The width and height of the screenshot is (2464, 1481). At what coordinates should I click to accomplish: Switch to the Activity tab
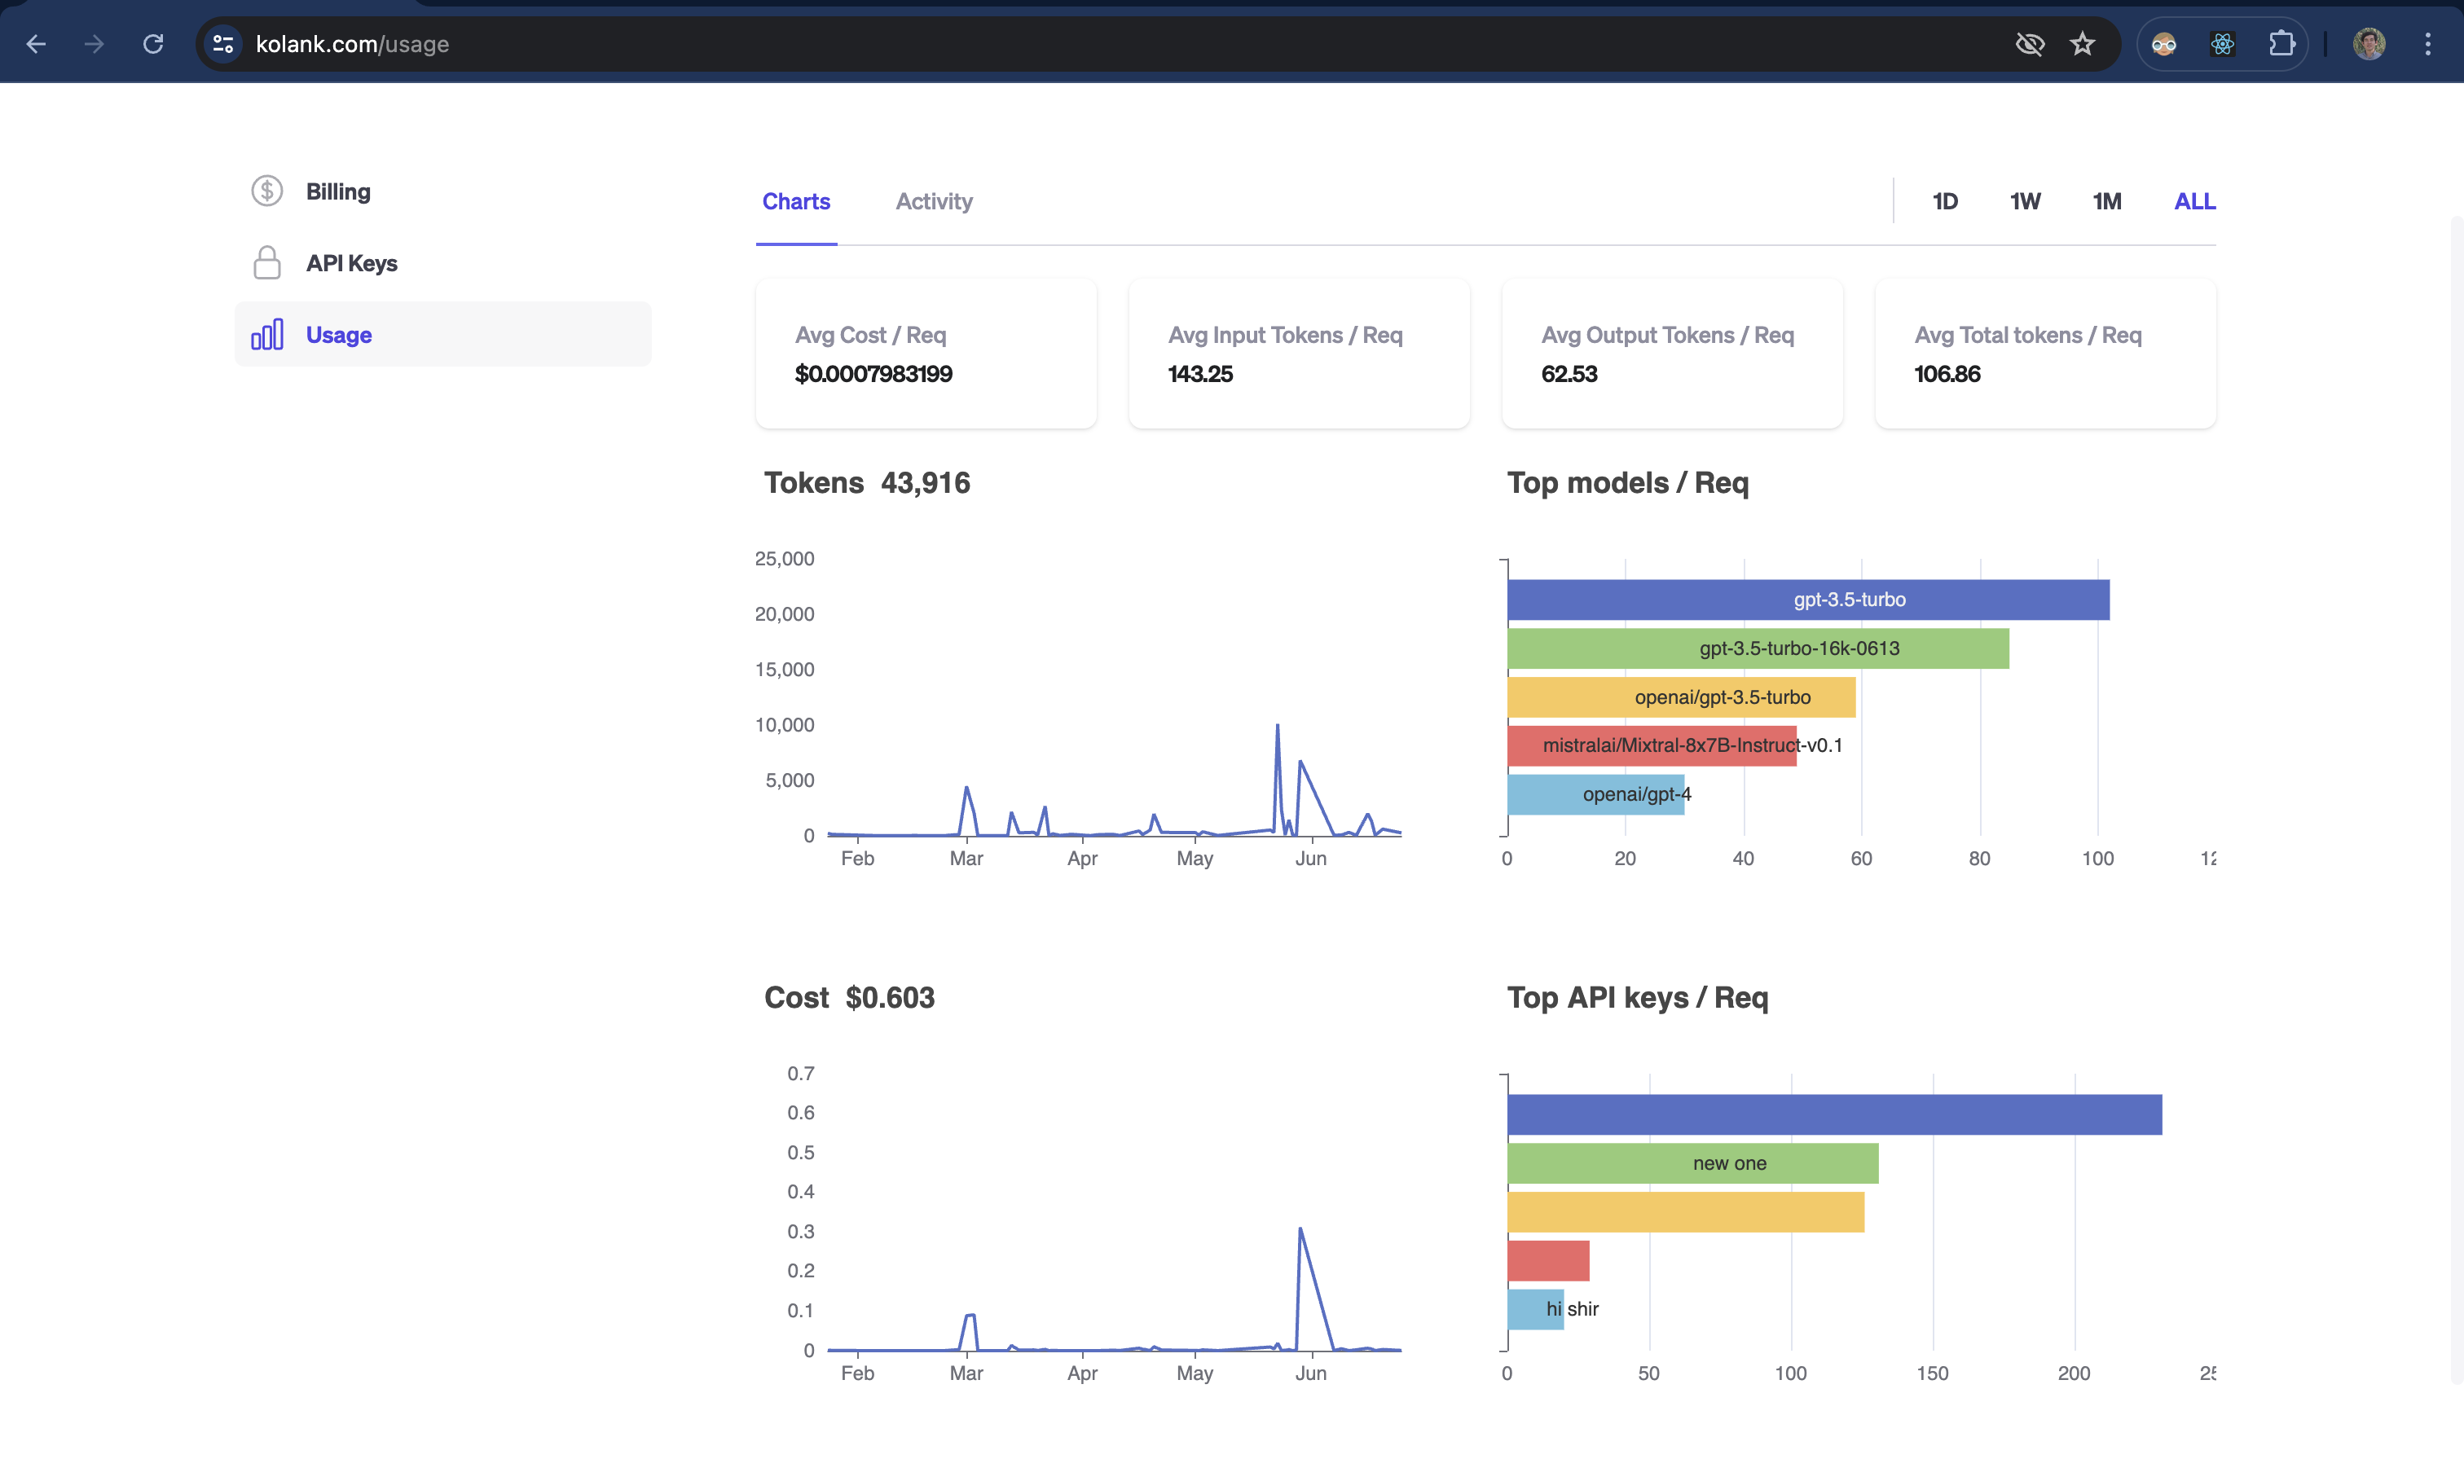click(933, 201)
